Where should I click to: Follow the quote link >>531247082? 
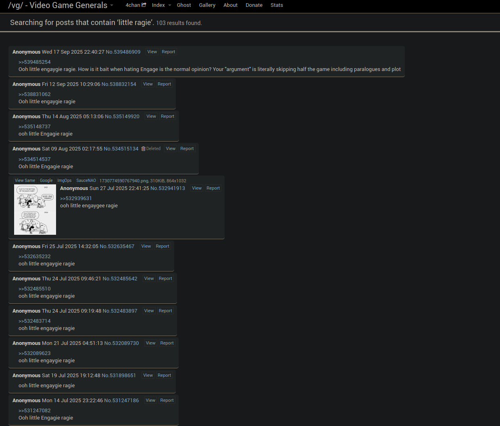(35, 411)
